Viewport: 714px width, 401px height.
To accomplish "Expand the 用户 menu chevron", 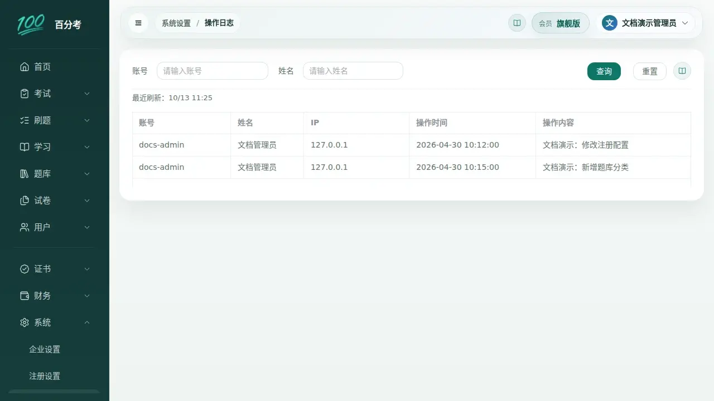I will 87,227.
